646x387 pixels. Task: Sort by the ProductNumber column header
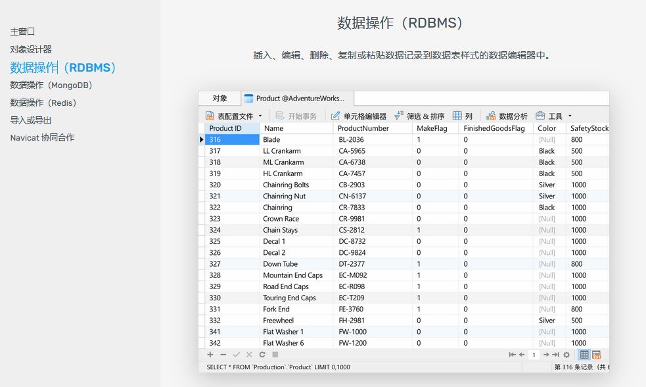[363, 128]
